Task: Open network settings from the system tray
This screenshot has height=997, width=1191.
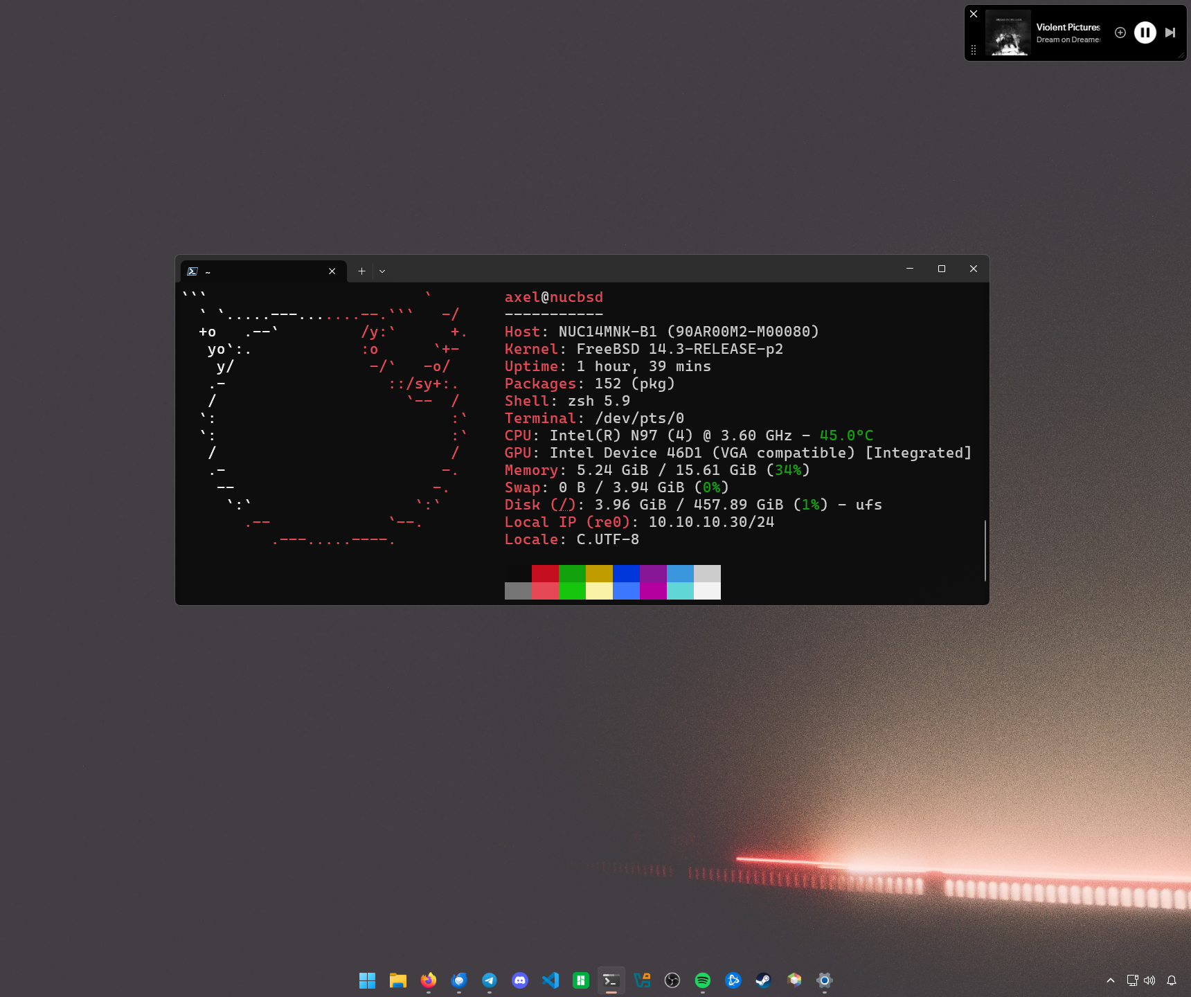Action: 1133,980
